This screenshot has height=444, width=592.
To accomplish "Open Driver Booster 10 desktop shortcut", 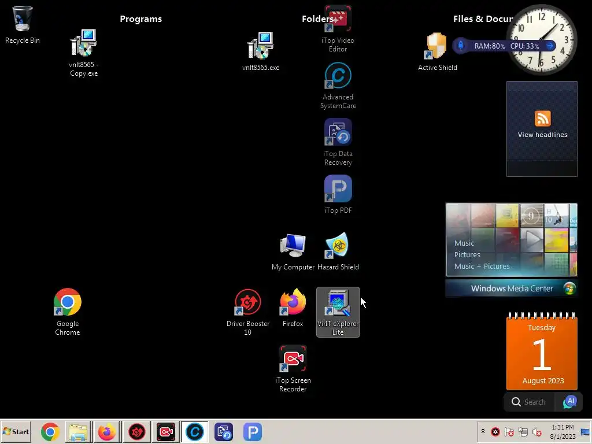I will click(x=247, y=312).
